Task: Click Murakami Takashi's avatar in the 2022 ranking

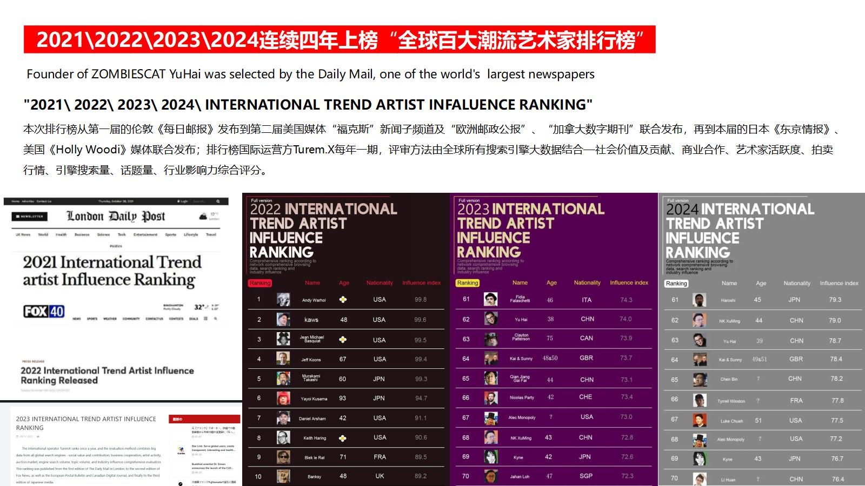Action: tap(283, 379)
